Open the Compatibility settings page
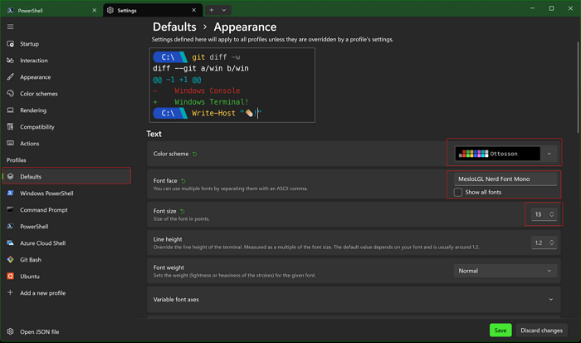The width and height of the screenshot is (581, 343). point(66,127)
